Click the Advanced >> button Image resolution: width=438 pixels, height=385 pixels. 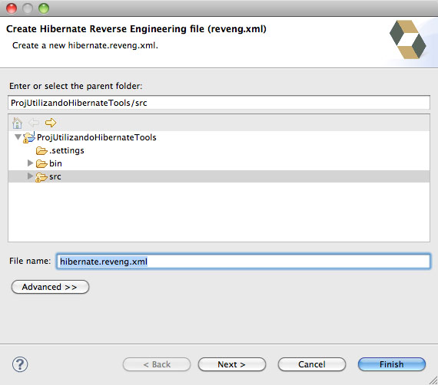click(x=50, y=287)
